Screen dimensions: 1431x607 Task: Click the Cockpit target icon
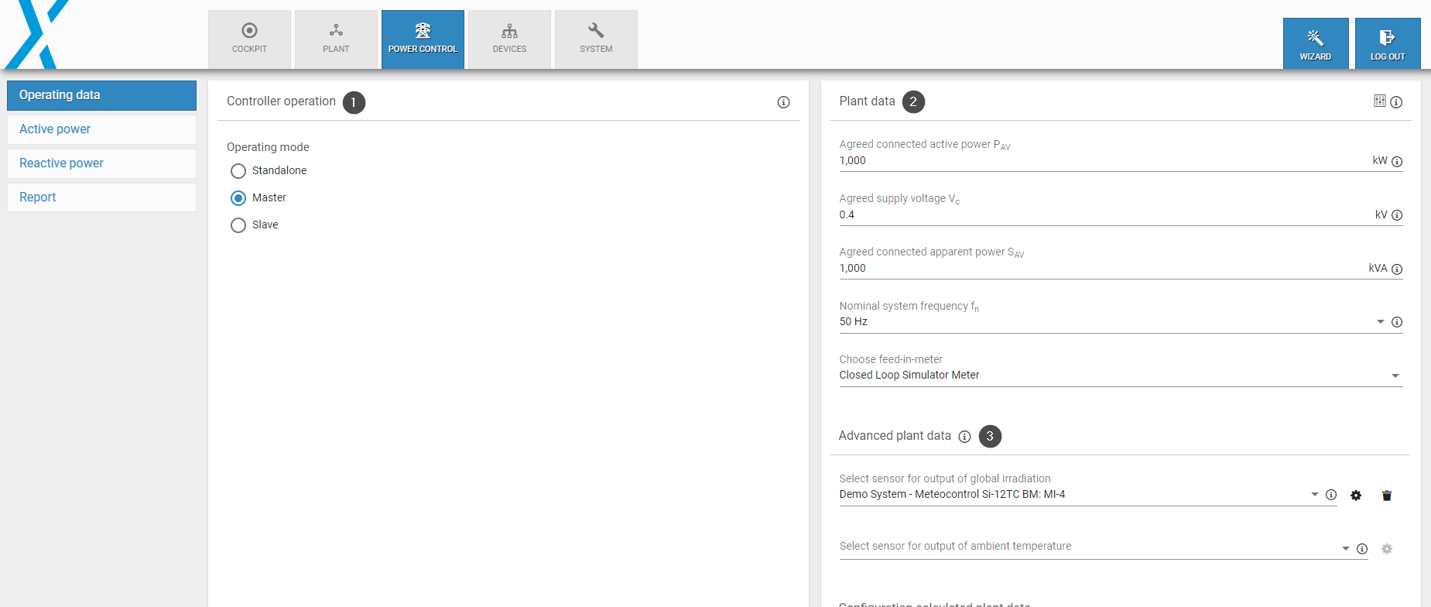coord(249,31)
